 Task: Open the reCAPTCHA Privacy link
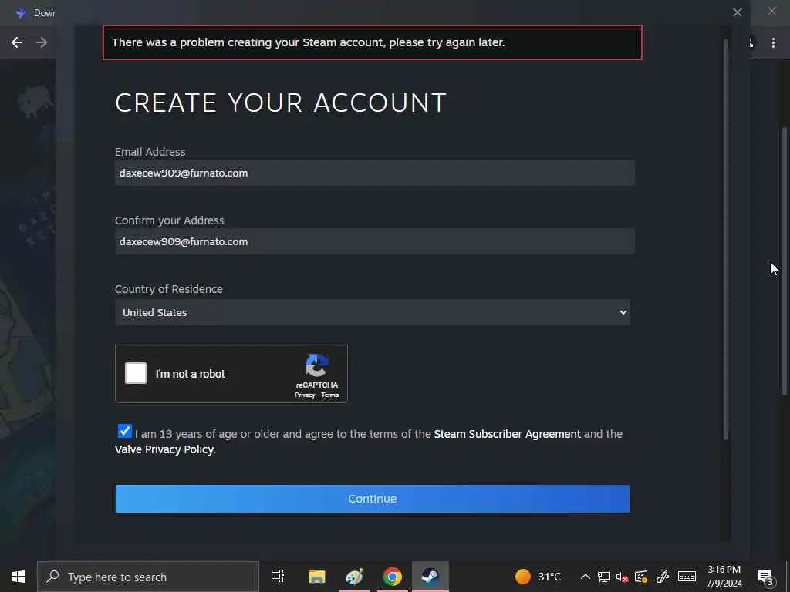click(x=305, y=395)
